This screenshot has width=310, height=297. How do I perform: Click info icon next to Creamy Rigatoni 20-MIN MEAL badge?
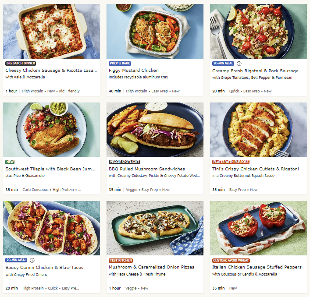tap(239, 64)
